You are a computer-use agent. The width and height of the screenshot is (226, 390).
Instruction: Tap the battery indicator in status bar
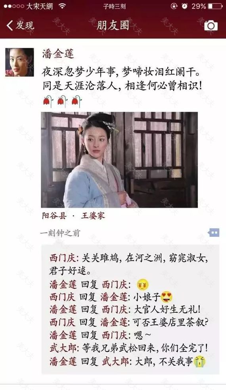pyautogui.click(x=215, y=6)
